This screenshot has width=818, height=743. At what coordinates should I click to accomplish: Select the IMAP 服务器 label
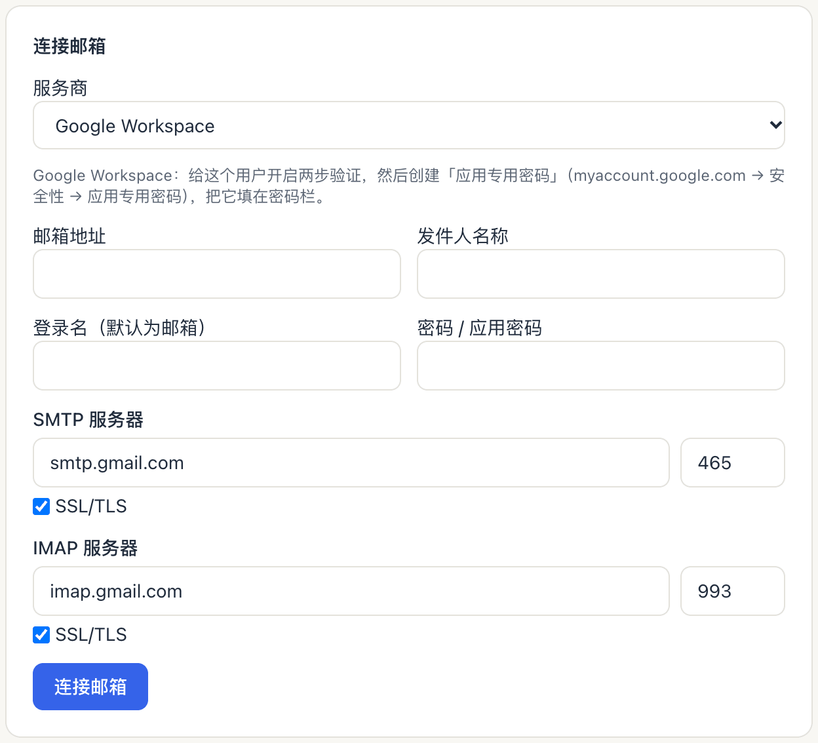pyautogui.click(x=86, y=548)
